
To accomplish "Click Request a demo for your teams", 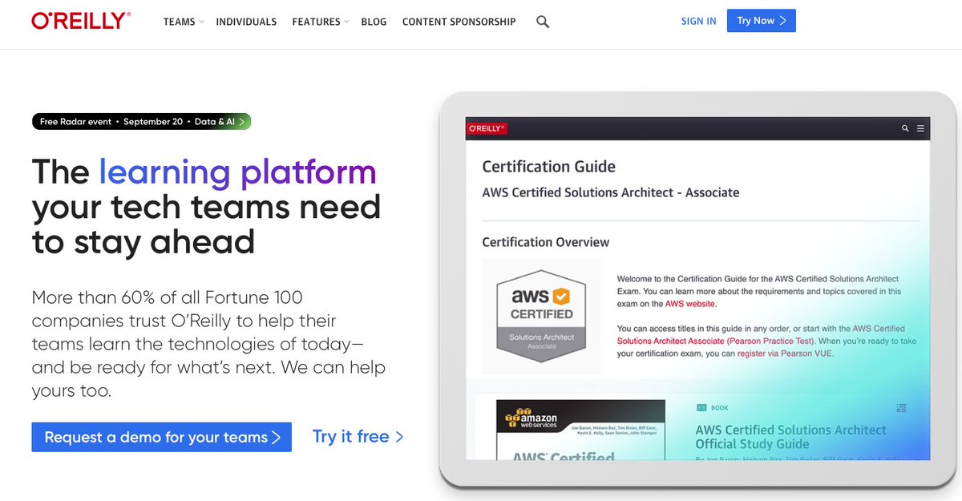I will (162, 437).
